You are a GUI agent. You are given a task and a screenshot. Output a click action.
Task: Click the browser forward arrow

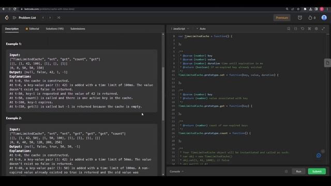[x=9, y=9]
